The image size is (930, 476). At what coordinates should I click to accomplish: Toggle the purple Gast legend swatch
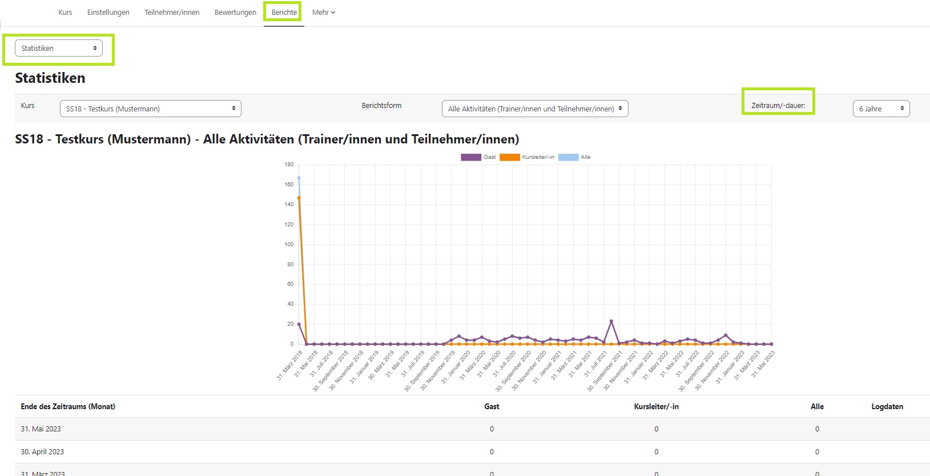471,157
